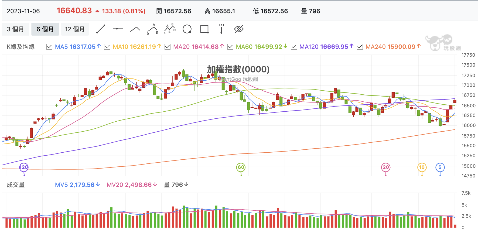This screenshot has width=478, height=233.
Task: Switch to the 3 個月 range tab
Action: click(x=15, y=29)
